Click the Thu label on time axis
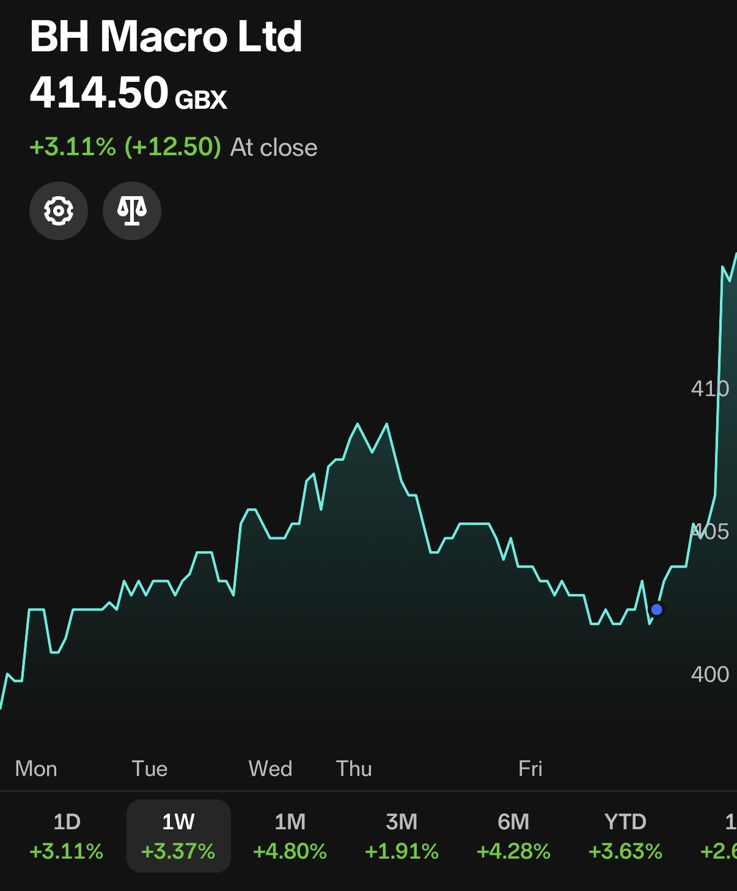Image resolution: width=737 pixels, height=891 pixels. point(354,768)
